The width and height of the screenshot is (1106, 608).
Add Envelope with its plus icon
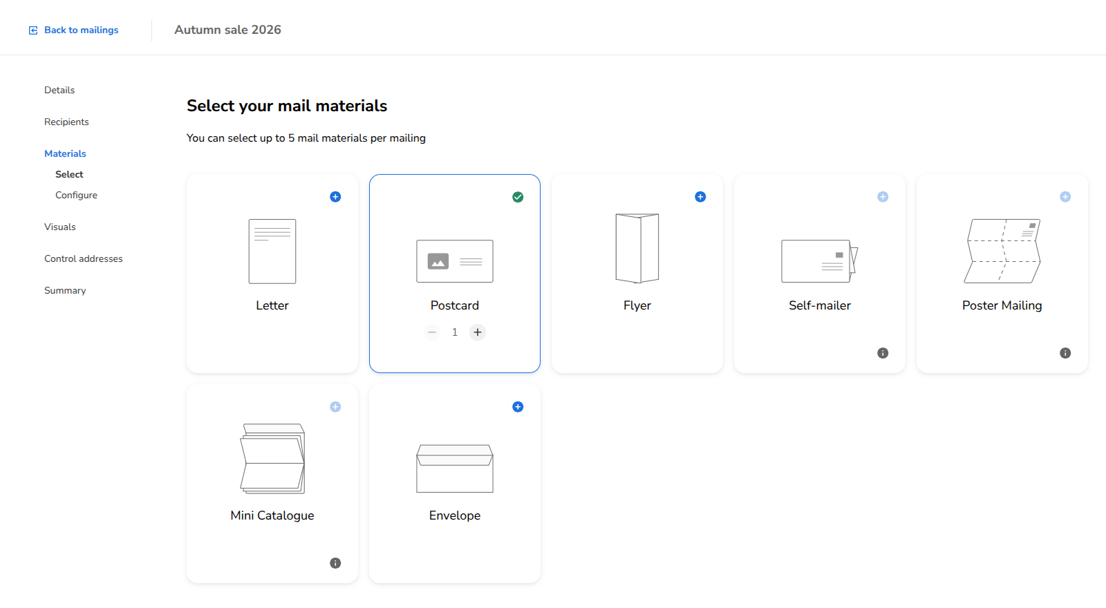pyautogui.click(x=518, y=407)
